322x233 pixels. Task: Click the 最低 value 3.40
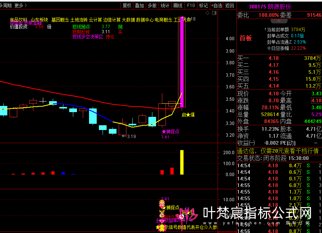pos(317,107)
